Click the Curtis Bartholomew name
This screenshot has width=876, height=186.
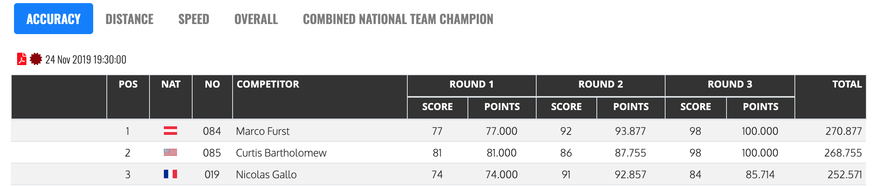[x=281, y=153]
